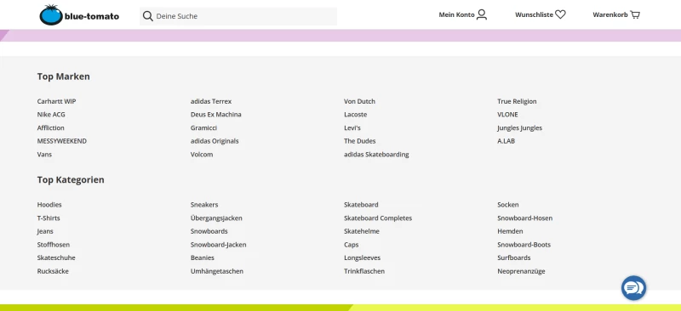Viewport: 681px width, 311px height.
Task: Visit the Lacoste brand link
Action: tap(355, 115)
